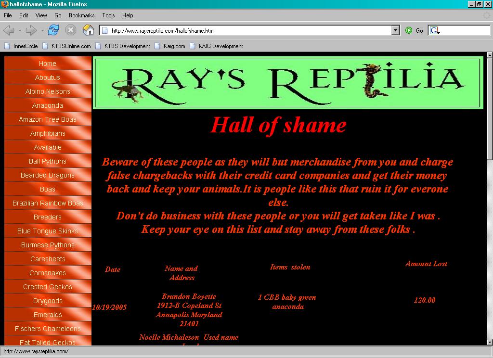This screenshot has width=493, height=358.
Task: Open Fat Tailed Geckos page
Action: tap(48, 341)
